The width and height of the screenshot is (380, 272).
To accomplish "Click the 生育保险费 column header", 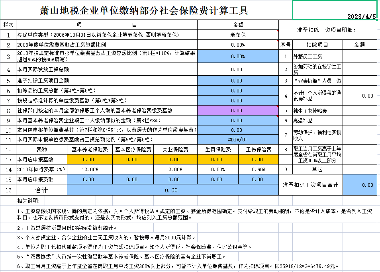I will pyautogui.click(x=218, y=149).
